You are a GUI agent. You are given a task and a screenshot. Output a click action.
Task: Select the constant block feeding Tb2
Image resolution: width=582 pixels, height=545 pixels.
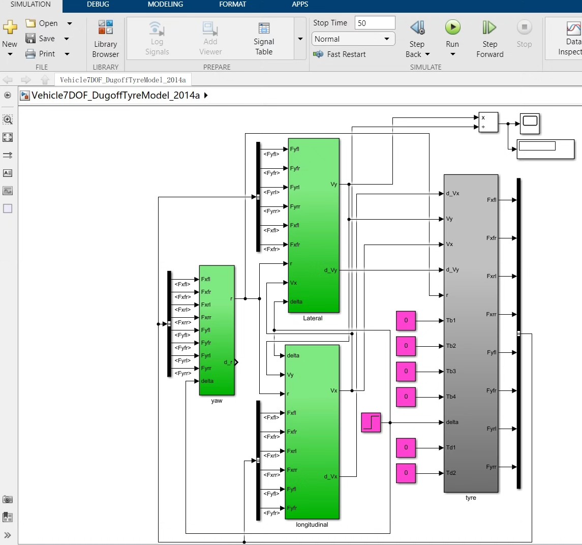pyautogui.click(x=406, y=346)
